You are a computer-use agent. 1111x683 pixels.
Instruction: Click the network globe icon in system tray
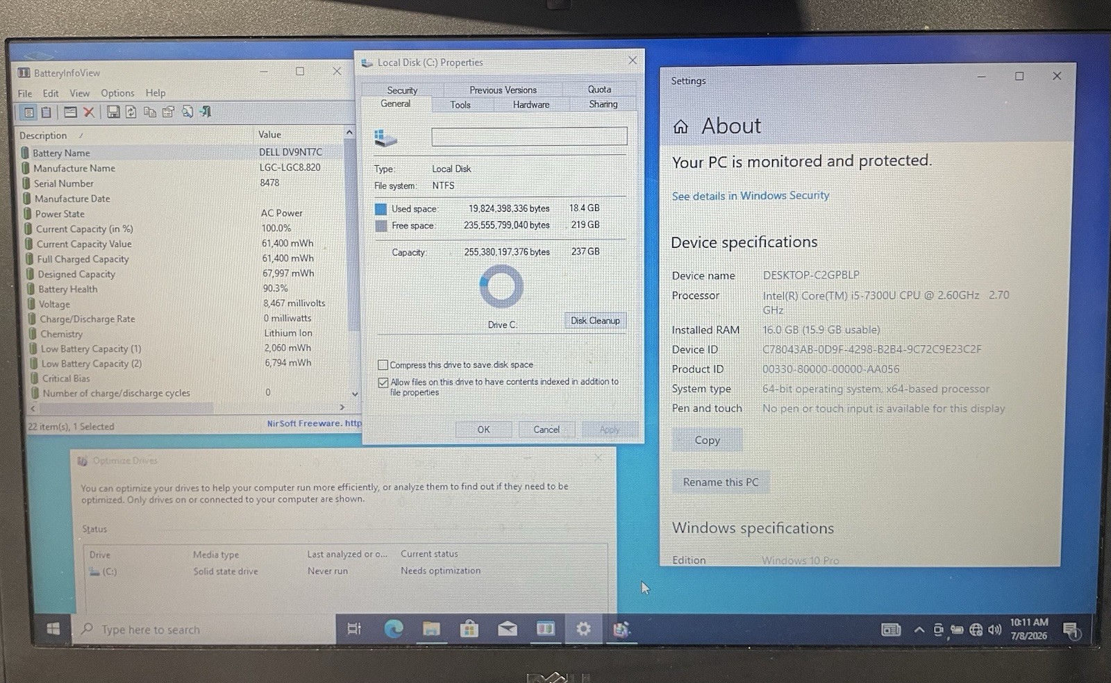click(x=976, y=630)
